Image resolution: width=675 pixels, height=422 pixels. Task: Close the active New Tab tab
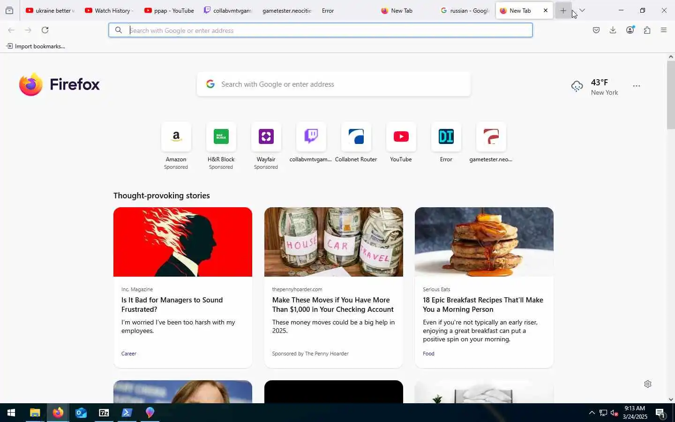(x=546, y=10)
